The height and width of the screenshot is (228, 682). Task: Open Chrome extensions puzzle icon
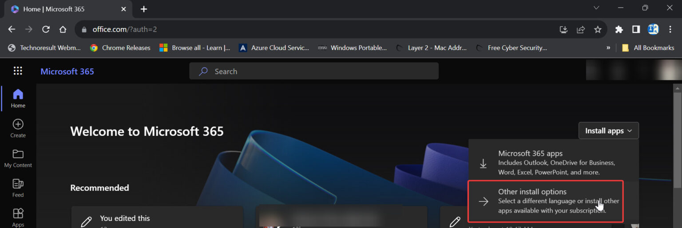click(x=619, y=30)
